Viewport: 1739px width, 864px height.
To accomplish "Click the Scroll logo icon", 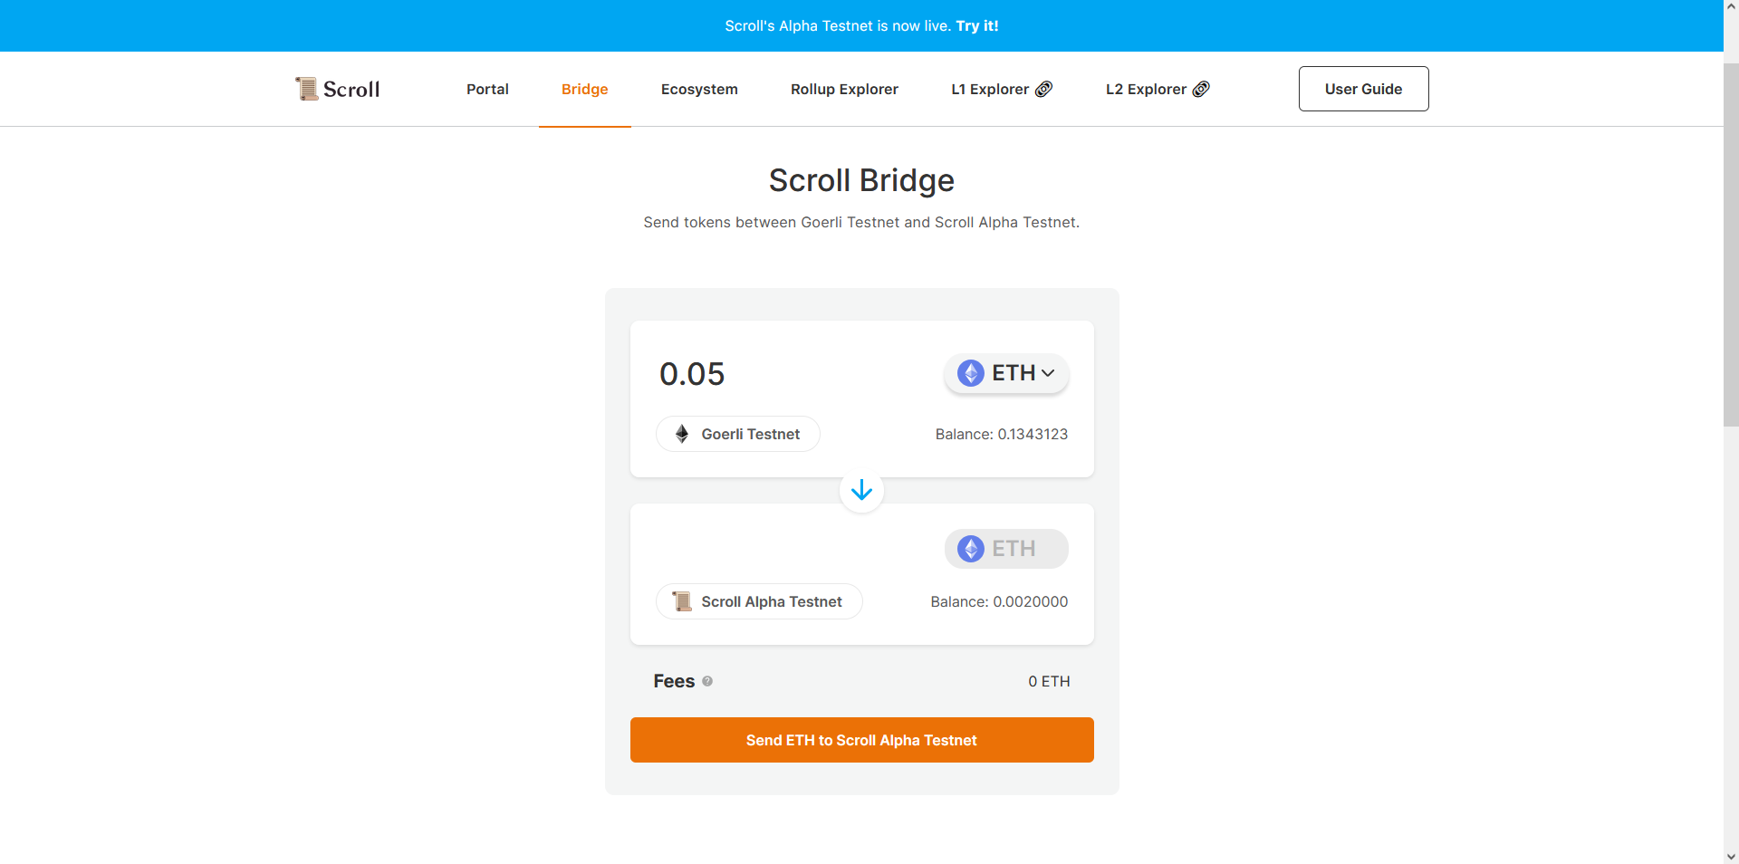I will pyautogui.click(x=307, y=89).
